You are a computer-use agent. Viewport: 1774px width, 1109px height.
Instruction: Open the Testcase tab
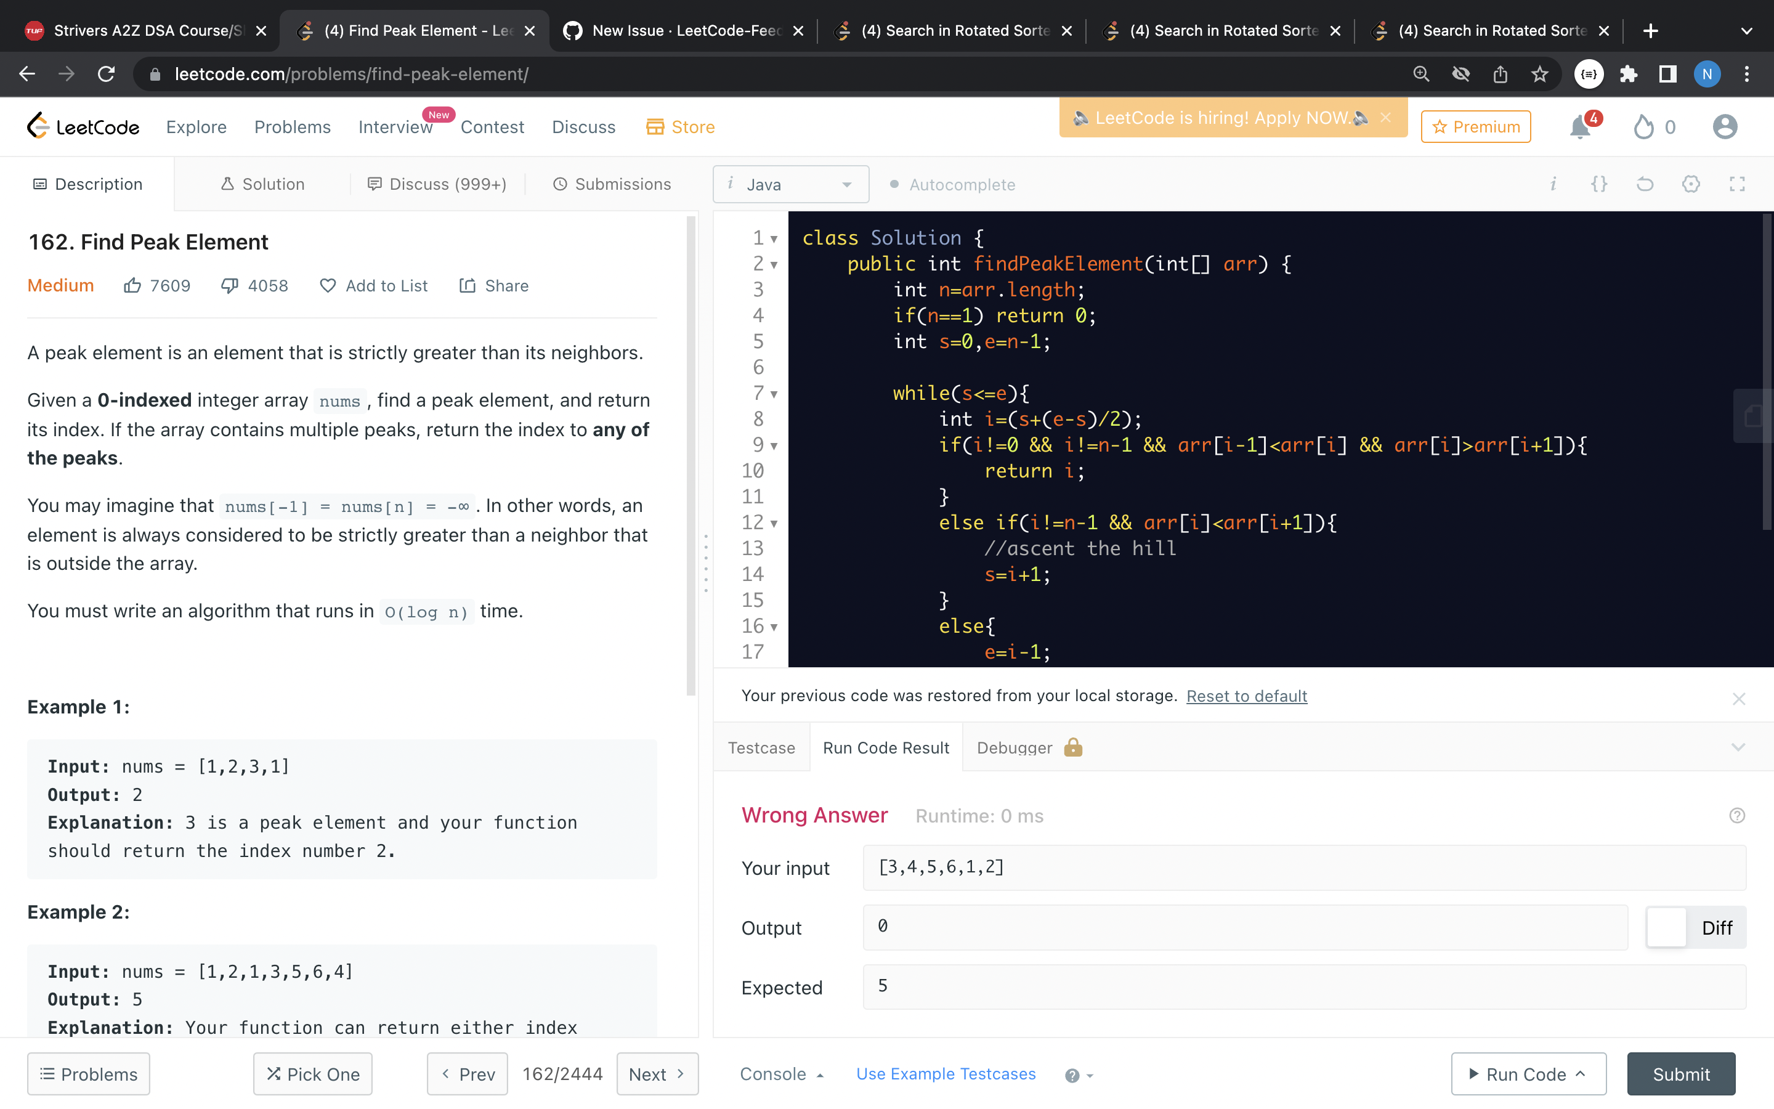(761, 747)
